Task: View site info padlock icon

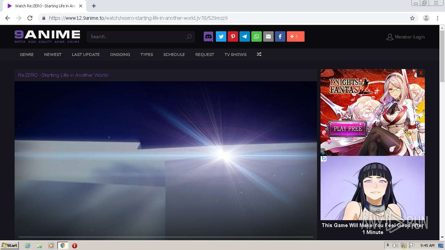Action: [x=44, y=18]
